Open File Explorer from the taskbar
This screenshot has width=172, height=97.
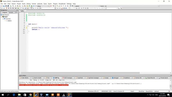(x=19, y=95)
